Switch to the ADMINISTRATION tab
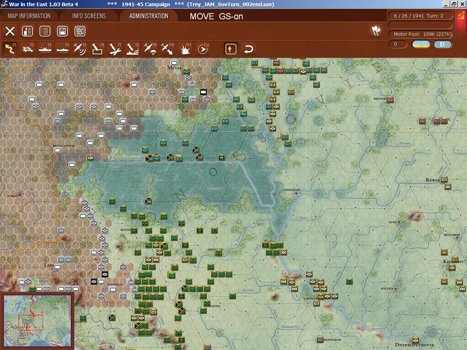The width and height of the screenshot is (467, 350). (149, 16)
